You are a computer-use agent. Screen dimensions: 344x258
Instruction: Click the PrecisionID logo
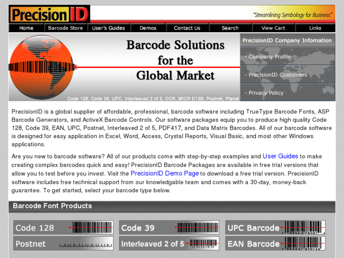pyautogui.click(x=49, y=14)
